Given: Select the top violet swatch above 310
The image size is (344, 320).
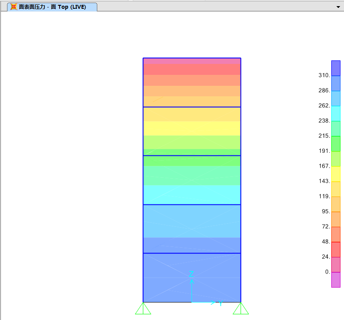Looking at the screenshot, I should pyautogui.click(x=336, y=68).
